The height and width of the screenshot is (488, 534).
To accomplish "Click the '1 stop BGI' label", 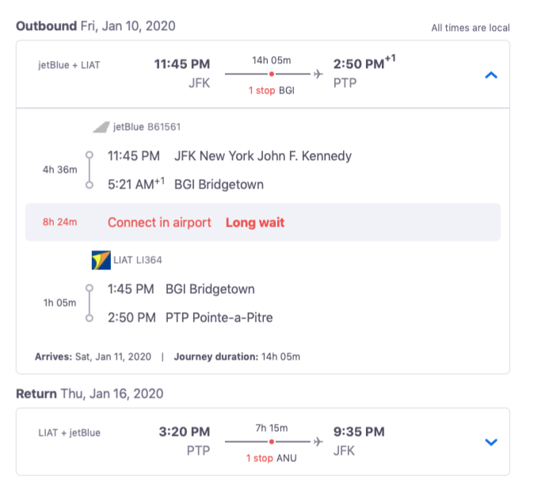I will pos(272,90).
